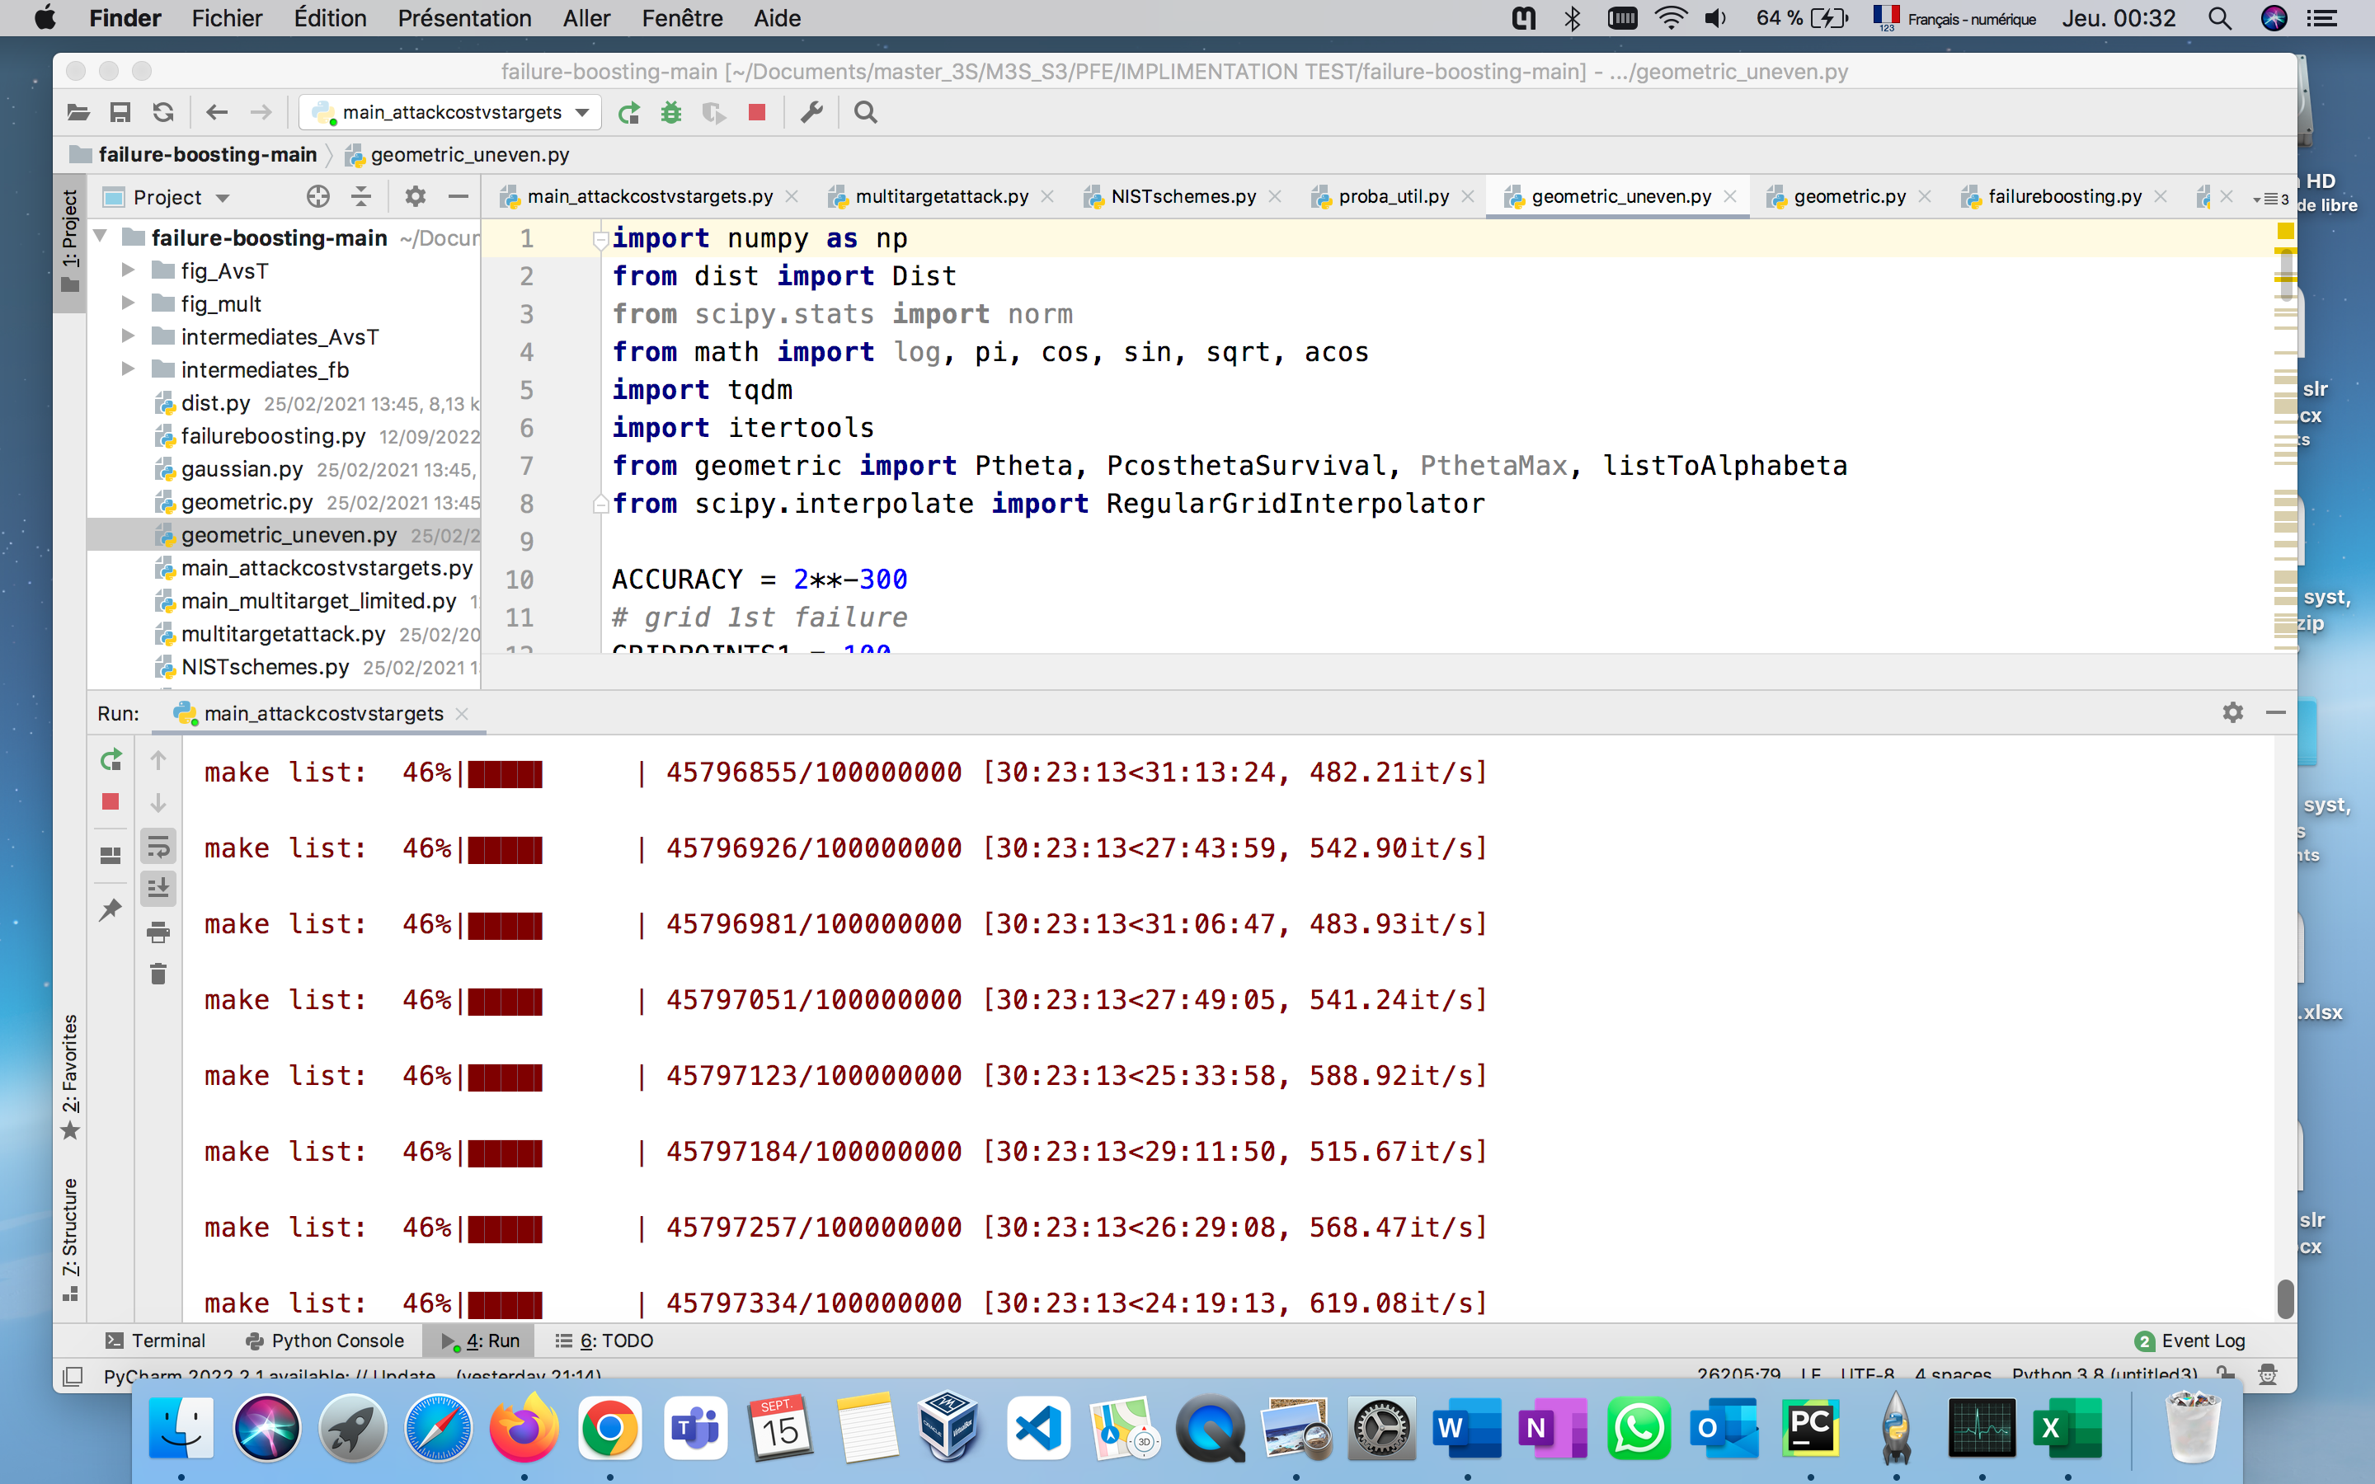Open settings via the toolbar wrench icon
Screen dimensions: 2375x1484
click(811, 113)
